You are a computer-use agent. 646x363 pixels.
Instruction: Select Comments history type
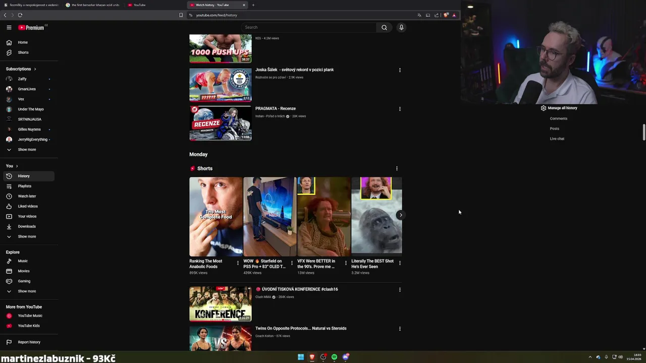pos(558,118)
